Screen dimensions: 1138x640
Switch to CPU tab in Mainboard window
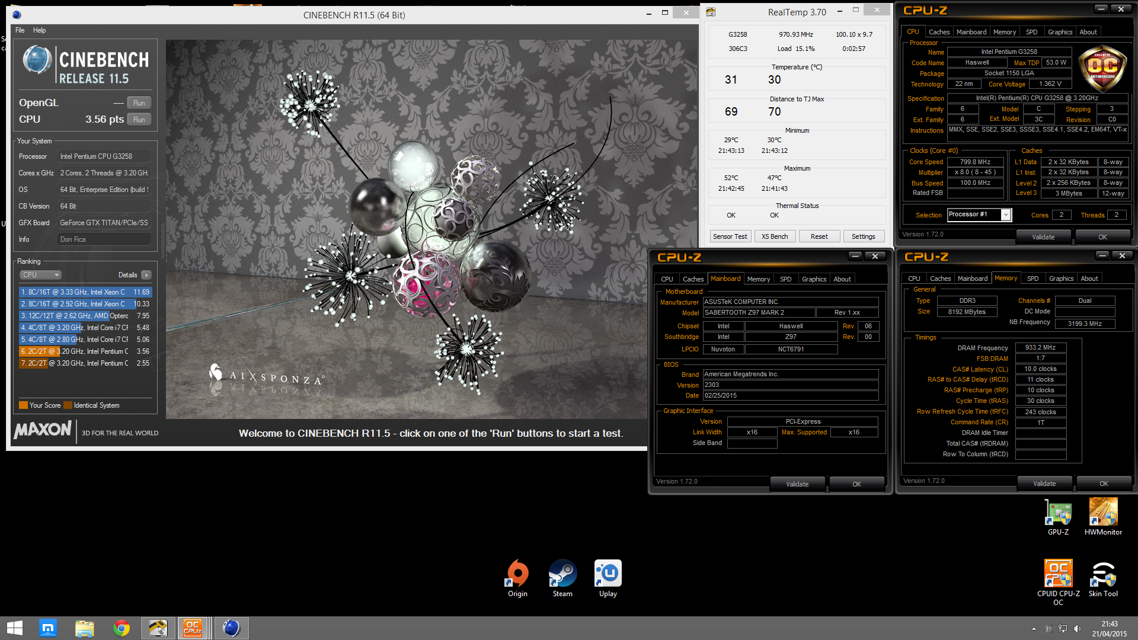(667, 279)
